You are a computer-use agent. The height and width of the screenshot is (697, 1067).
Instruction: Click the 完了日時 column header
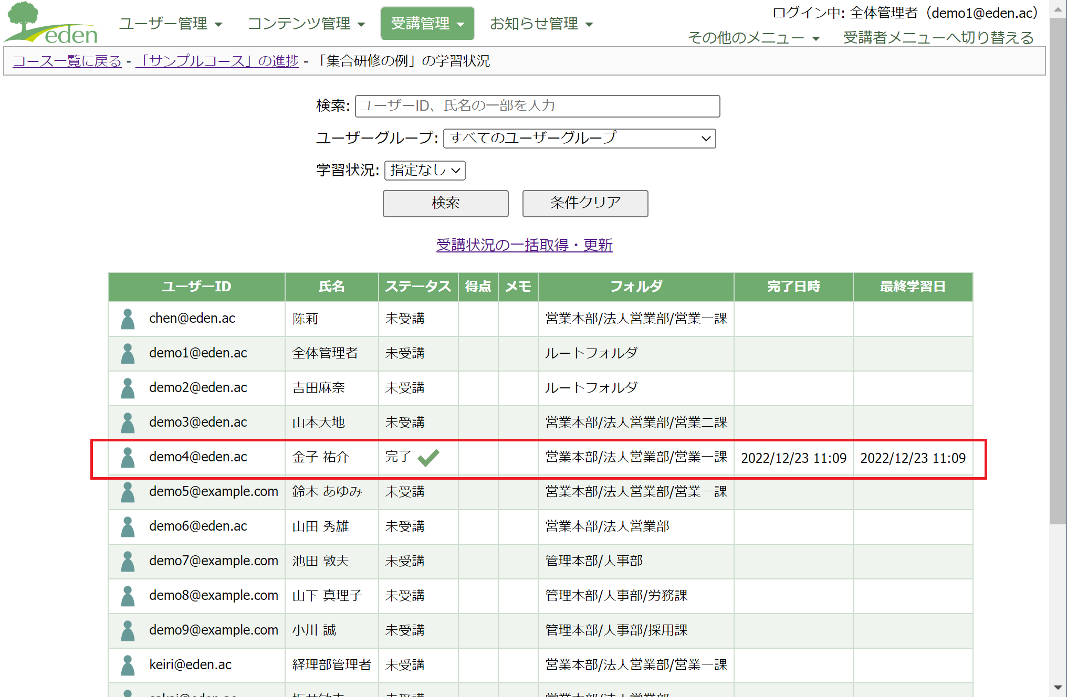(793, 287)
